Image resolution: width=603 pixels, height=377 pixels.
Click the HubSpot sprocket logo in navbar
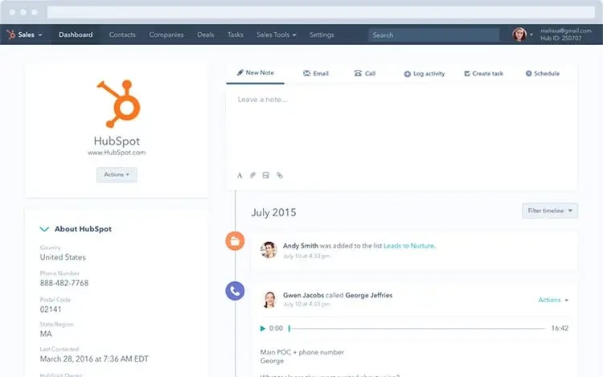pos(10,35)
